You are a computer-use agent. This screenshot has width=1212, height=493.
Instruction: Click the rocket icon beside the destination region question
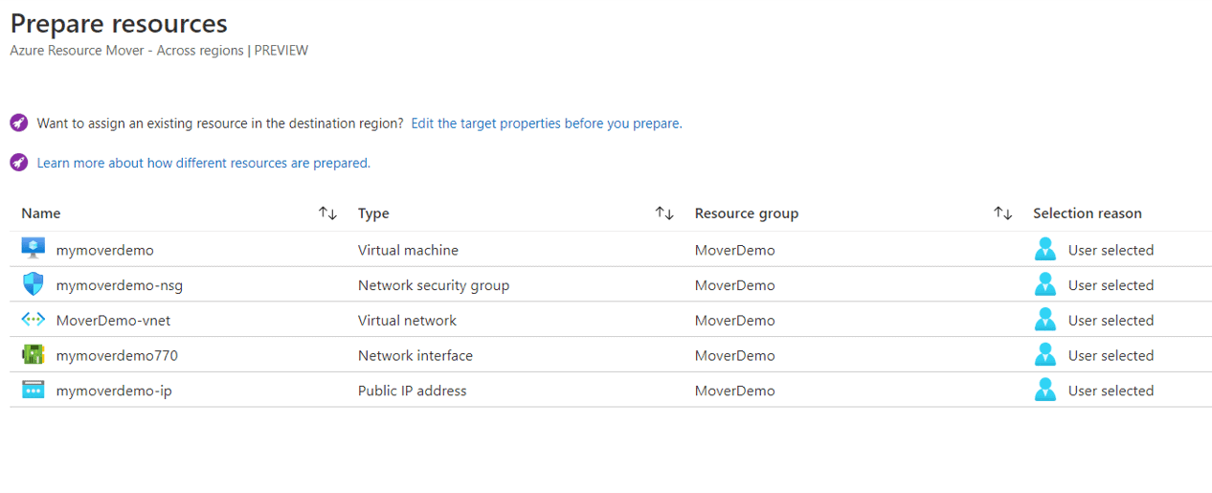click(19, 123)
